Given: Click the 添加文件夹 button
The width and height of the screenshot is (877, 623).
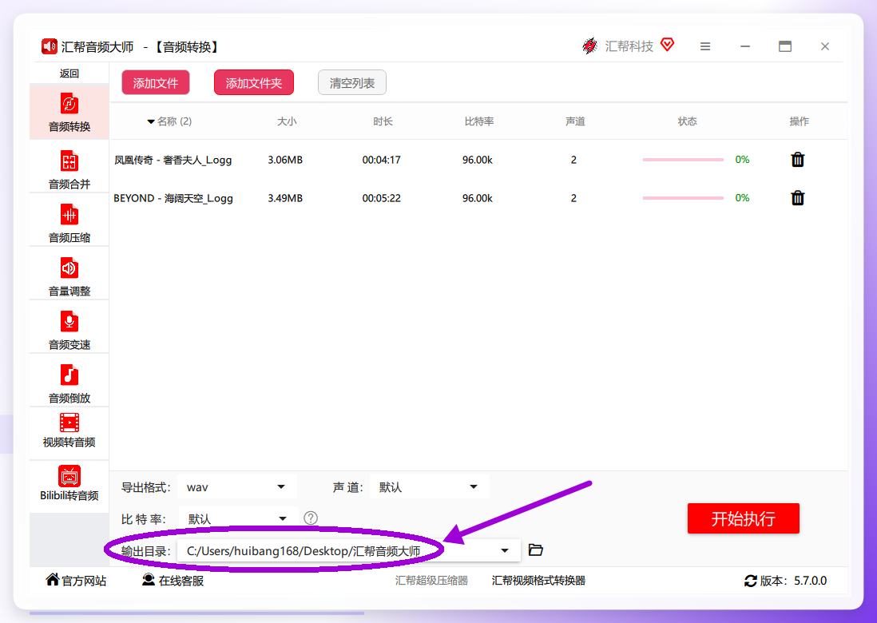Looking at the screenshot, I should pyautogui.click(x=254, y=83).
